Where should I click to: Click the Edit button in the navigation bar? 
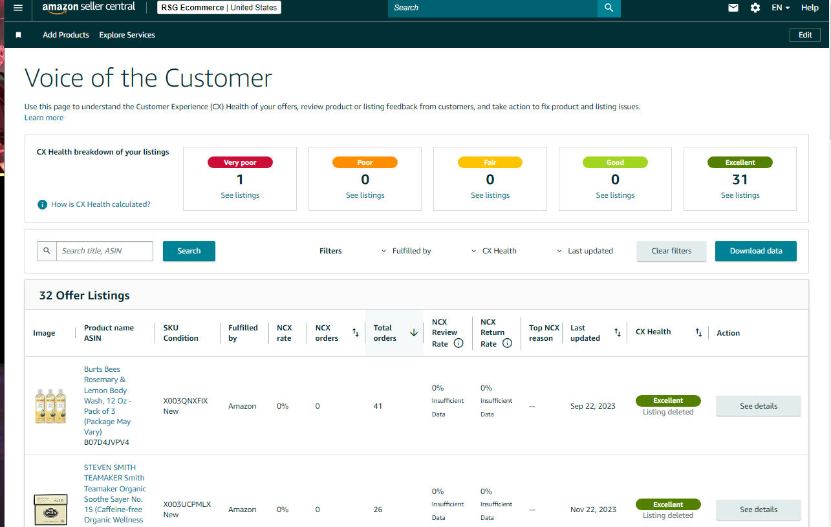[805, 35]
